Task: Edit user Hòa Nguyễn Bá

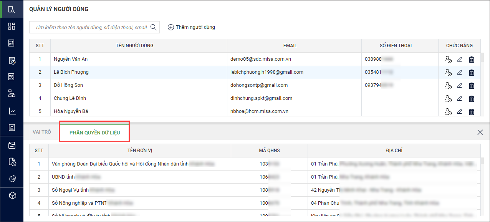Action: 459,112
